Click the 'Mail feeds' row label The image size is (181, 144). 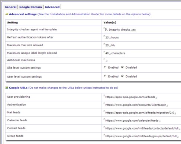14,112
